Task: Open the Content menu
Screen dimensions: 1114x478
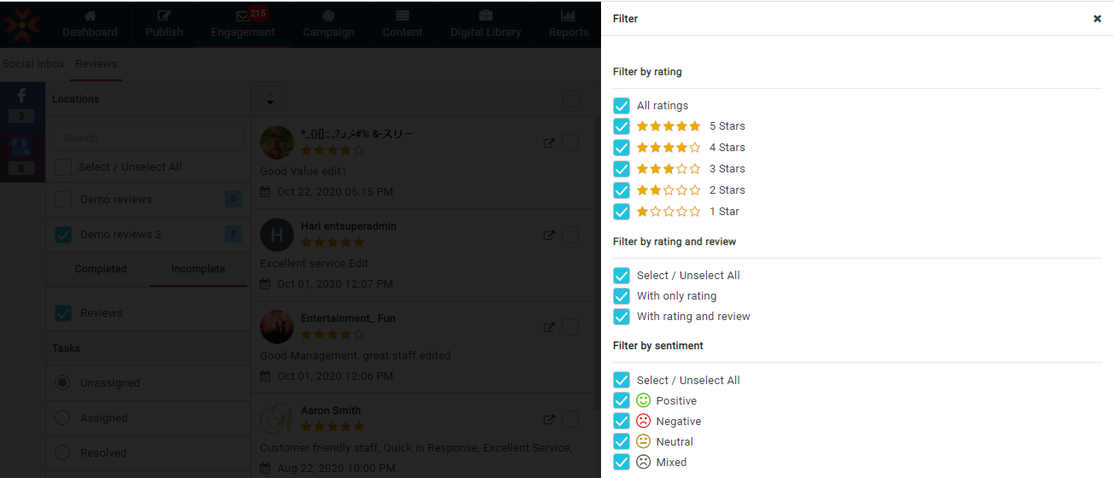Action: 403,24
